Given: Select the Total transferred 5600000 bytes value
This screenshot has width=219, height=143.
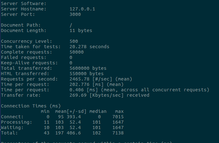Looking at the screenshot, I should 88,68.
